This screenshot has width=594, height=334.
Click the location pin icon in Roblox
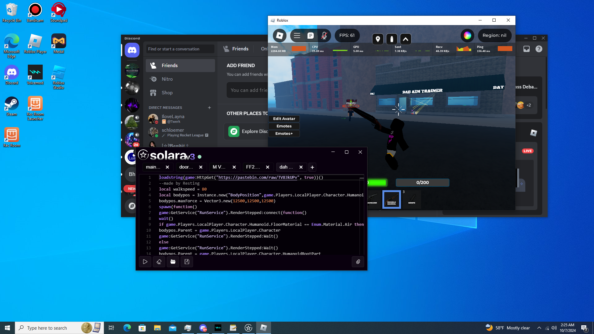(x=378, y=39)
